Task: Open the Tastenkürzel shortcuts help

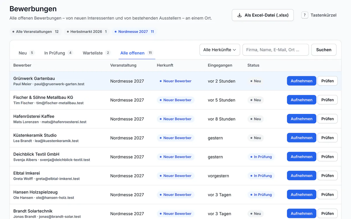Action: point(319,15)
